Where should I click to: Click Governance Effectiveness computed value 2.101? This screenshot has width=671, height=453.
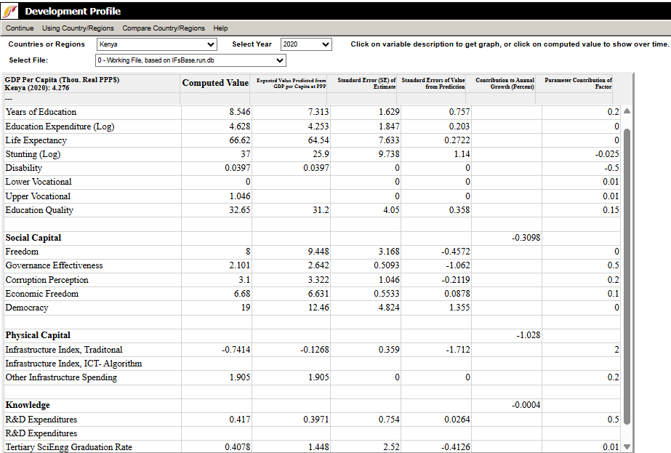pos(239,265)
